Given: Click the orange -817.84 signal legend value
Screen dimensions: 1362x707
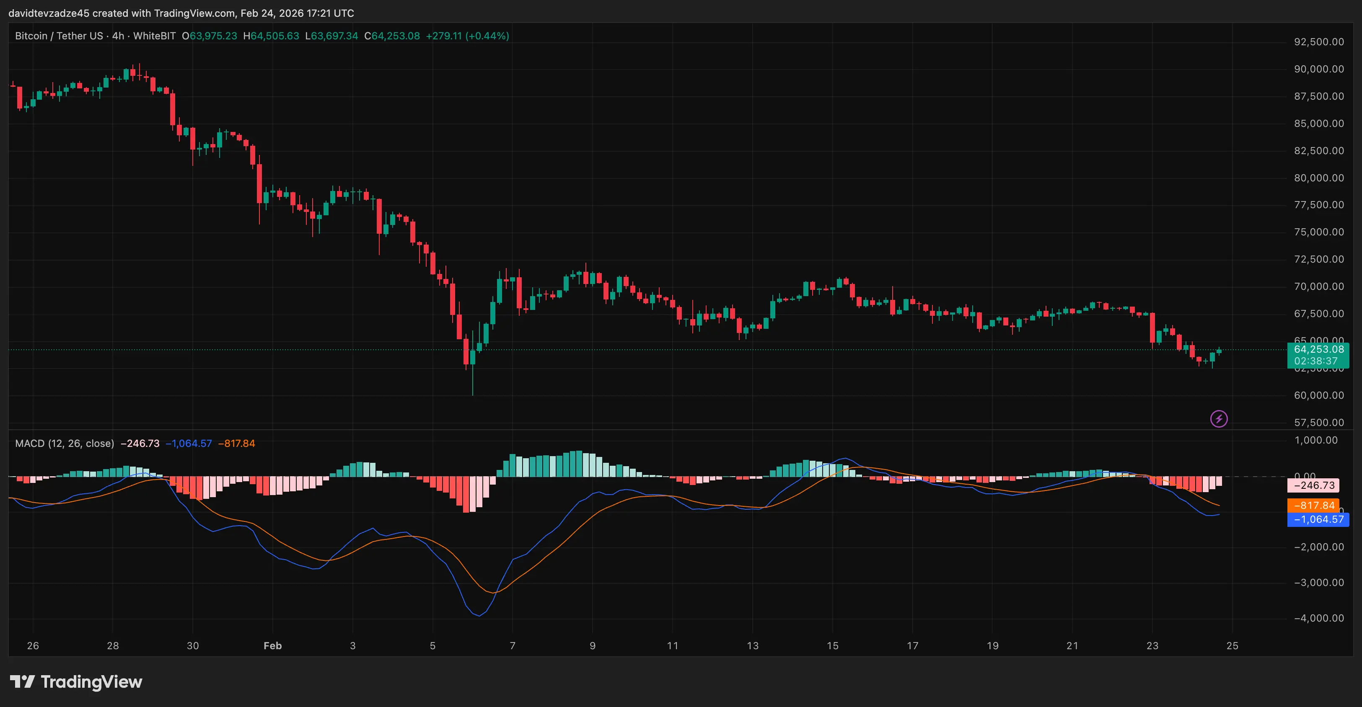Looking at the screenshot, I should 236,443.
